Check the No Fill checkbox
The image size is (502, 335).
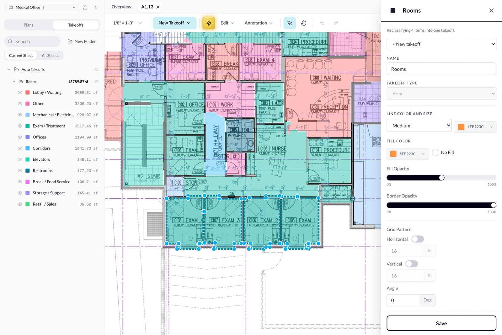pyautogui.click(x=435, y=153)
